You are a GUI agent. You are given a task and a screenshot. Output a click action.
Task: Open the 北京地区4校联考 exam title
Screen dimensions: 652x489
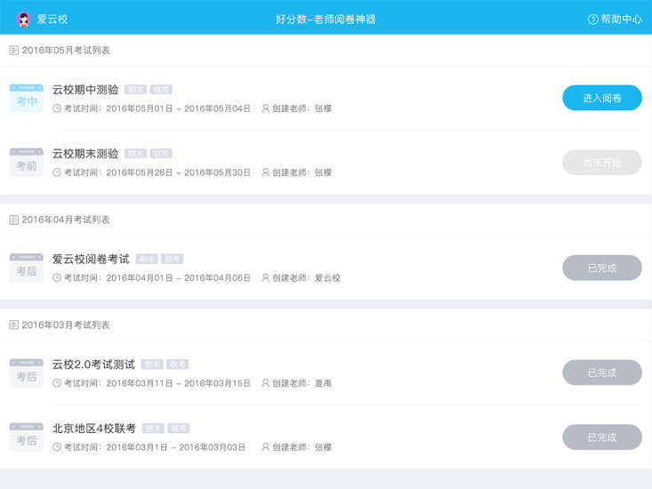[94, 428]
